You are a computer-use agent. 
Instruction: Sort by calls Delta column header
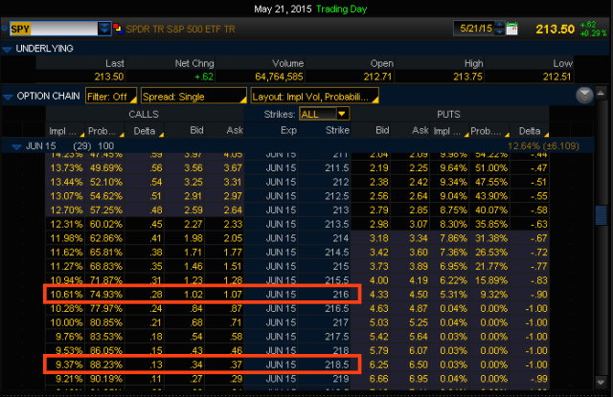[x=145, y=131]
